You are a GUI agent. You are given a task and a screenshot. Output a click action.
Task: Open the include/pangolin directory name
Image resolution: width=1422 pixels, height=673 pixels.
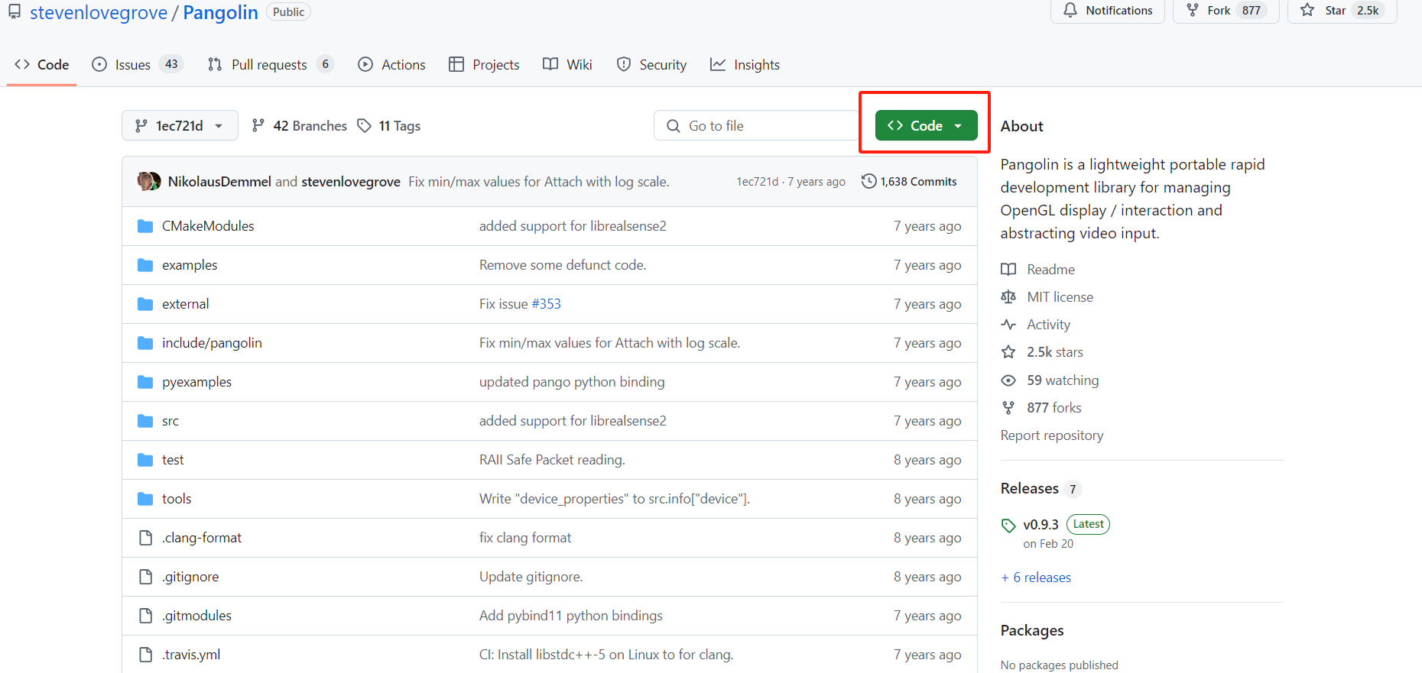coord(212,343)
